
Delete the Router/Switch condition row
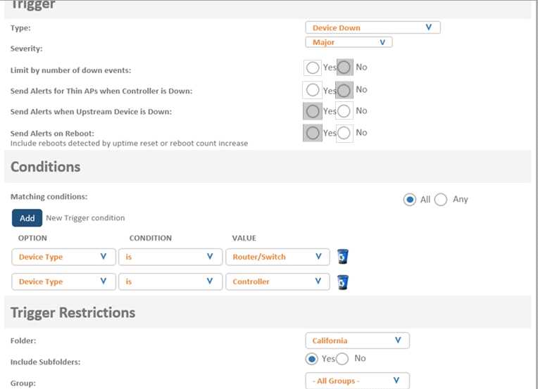342,257
